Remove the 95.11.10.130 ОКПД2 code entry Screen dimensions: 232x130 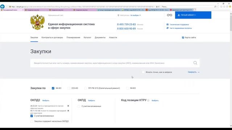click(68, 111)
